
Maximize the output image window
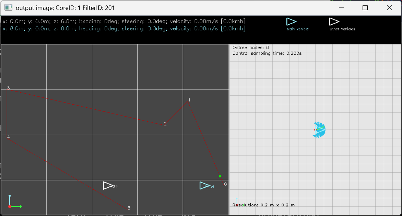[x=365, y=8]
